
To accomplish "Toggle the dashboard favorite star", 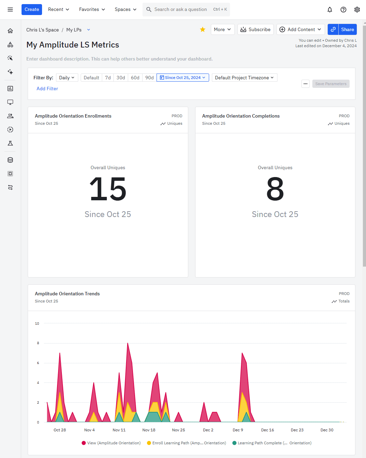I will pyautogui.click(x=202, y=29).
